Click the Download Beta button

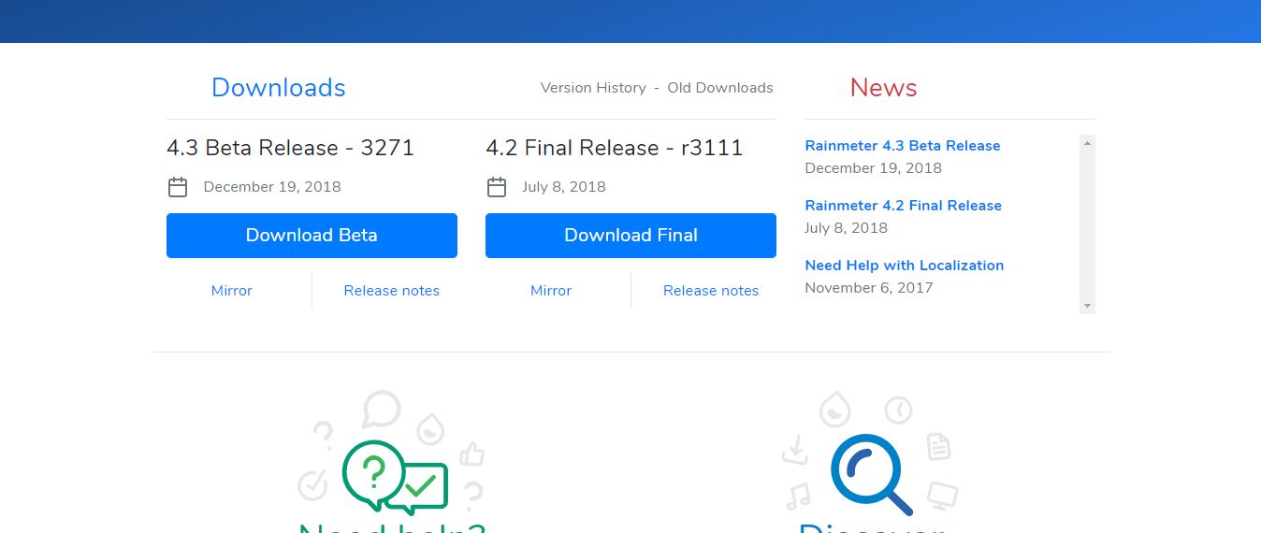click(x=312, y=236)
